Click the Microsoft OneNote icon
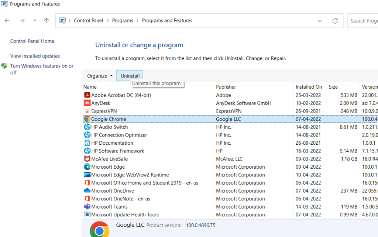 click(x=87, y=199)
